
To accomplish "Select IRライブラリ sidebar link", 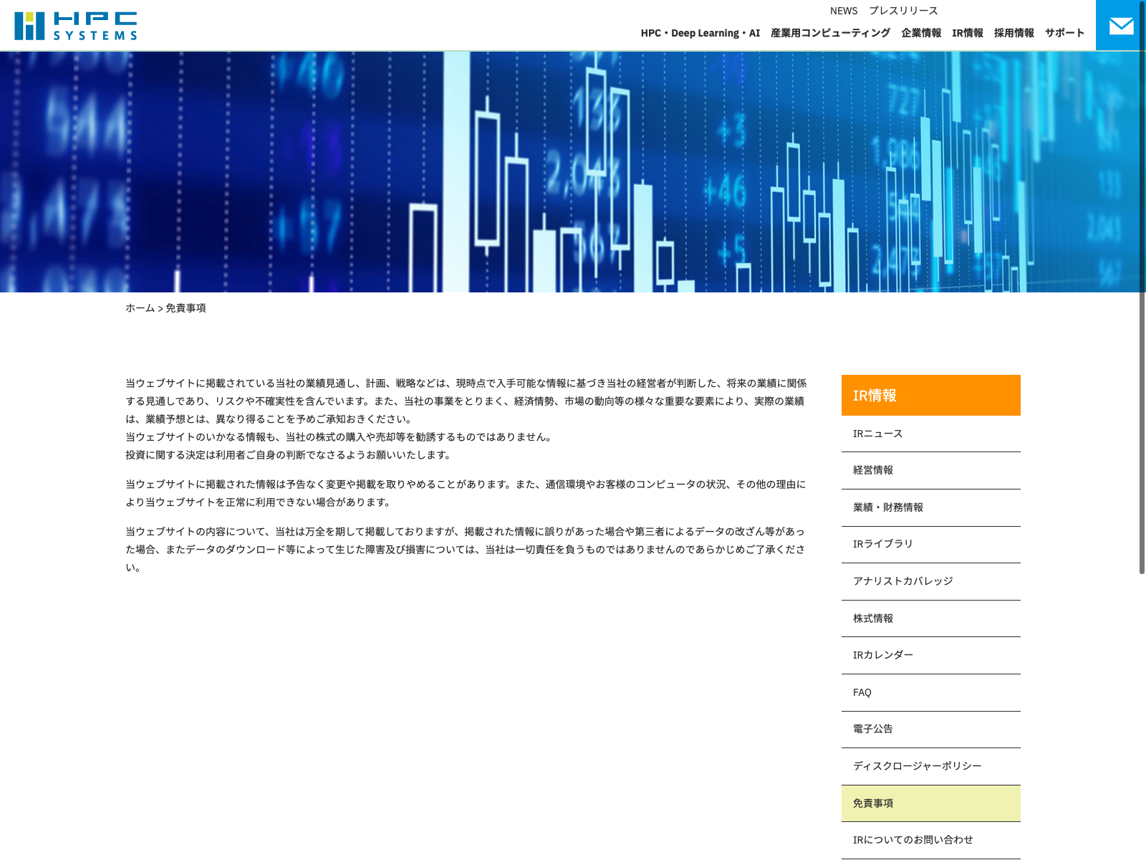I will [x=882, y=544].
